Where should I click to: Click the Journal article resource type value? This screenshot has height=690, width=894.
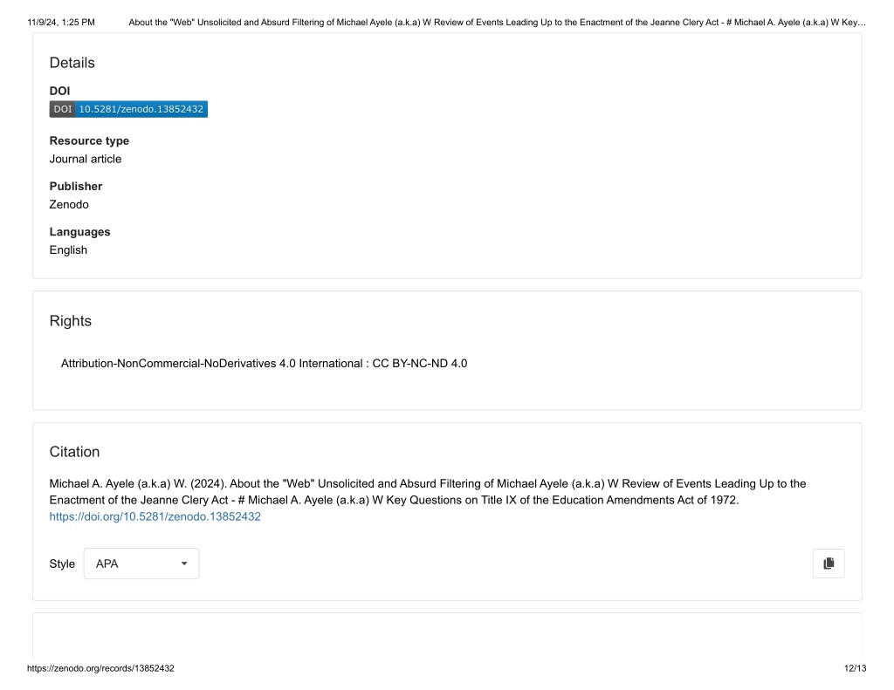tap(86, 159)
